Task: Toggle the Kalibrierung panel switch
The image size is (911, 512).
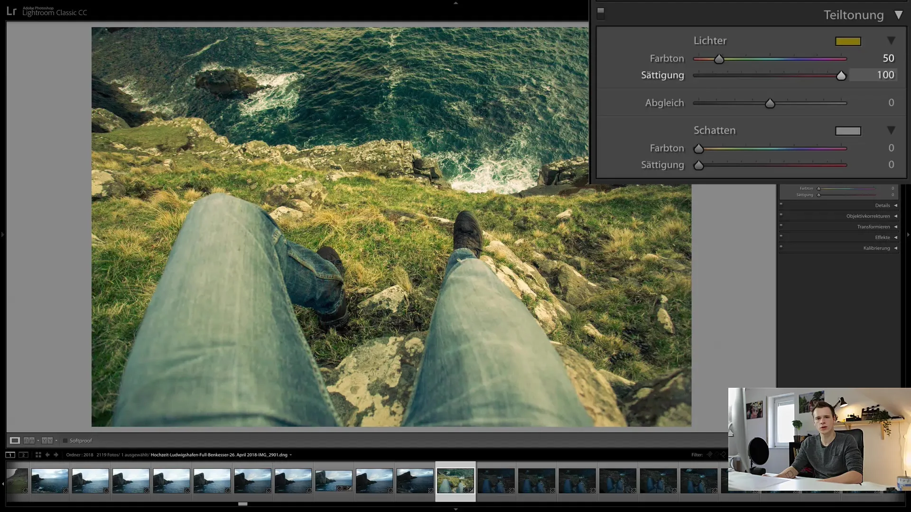Action: point(781,247)
